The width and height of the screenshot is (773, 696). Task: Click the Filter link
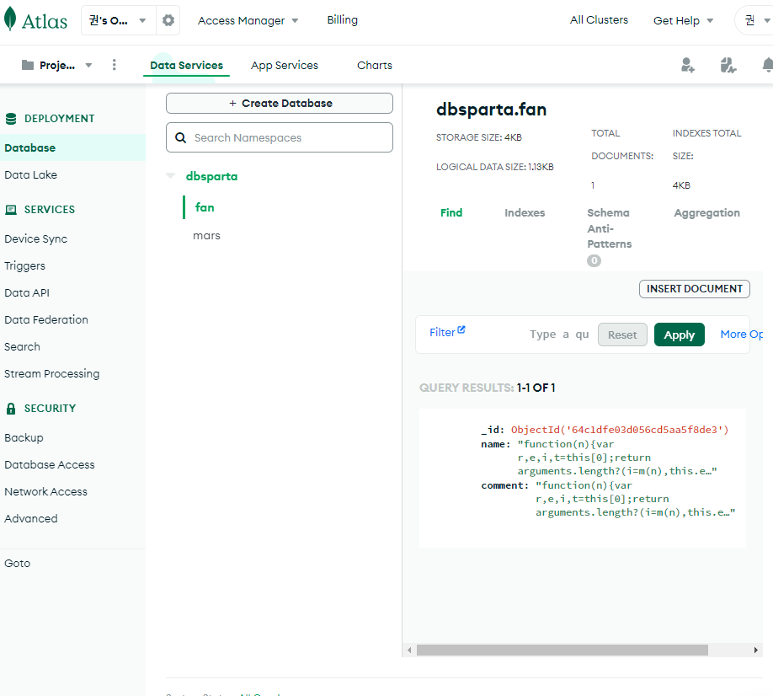click(x=442, y=333)
